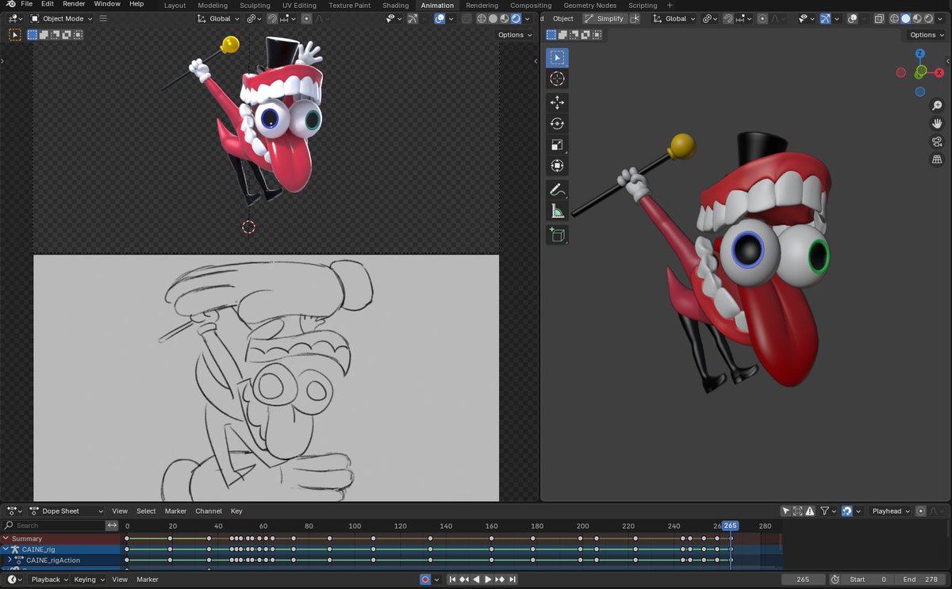Switch left viewport to rendered shading
The image size is (952, 589).
click(516, 18)
